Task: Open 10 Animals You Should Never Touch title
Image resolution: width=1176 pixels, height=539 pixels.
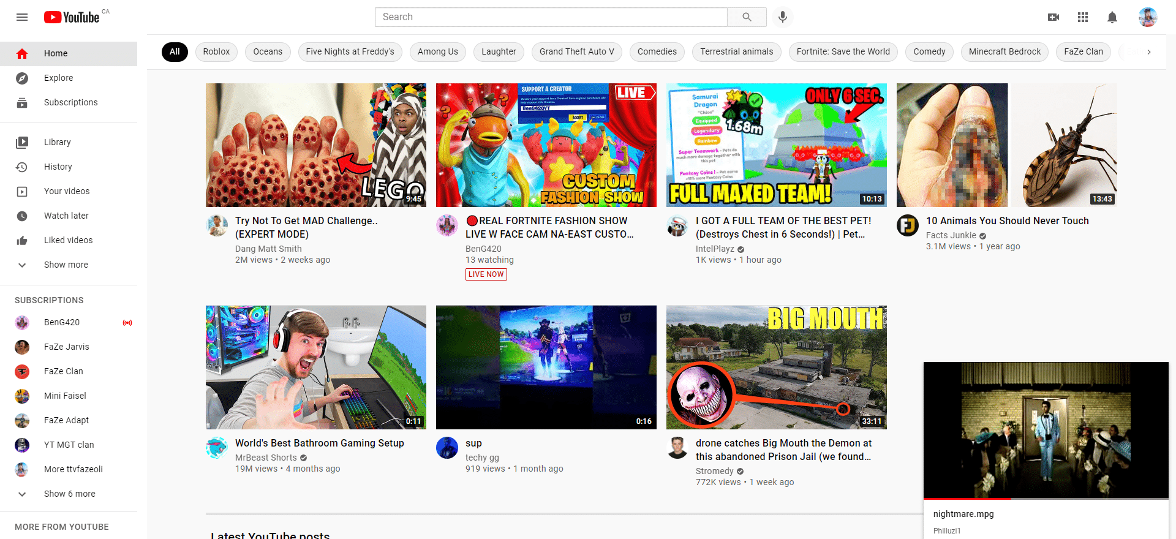Action: (x=1008, y=221)
